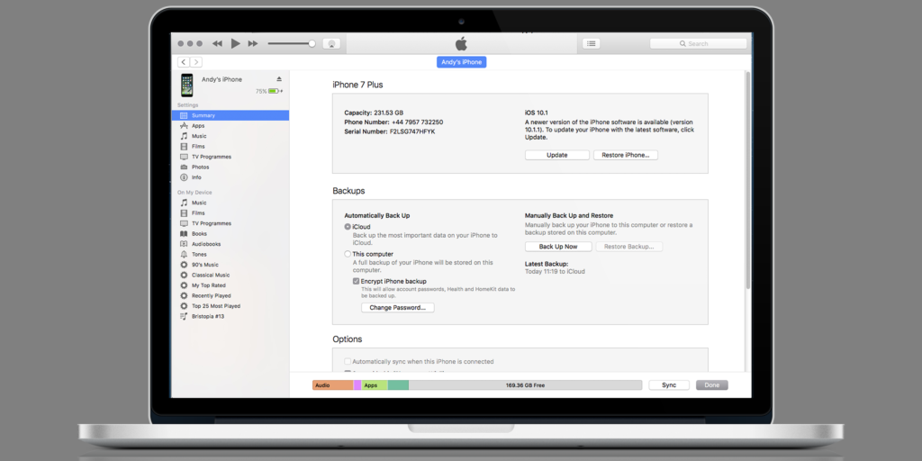The width and height of the screenshot is (922, 461).
Task: Click the Top 25 Most Played gear icon
Action: [184, 306]
